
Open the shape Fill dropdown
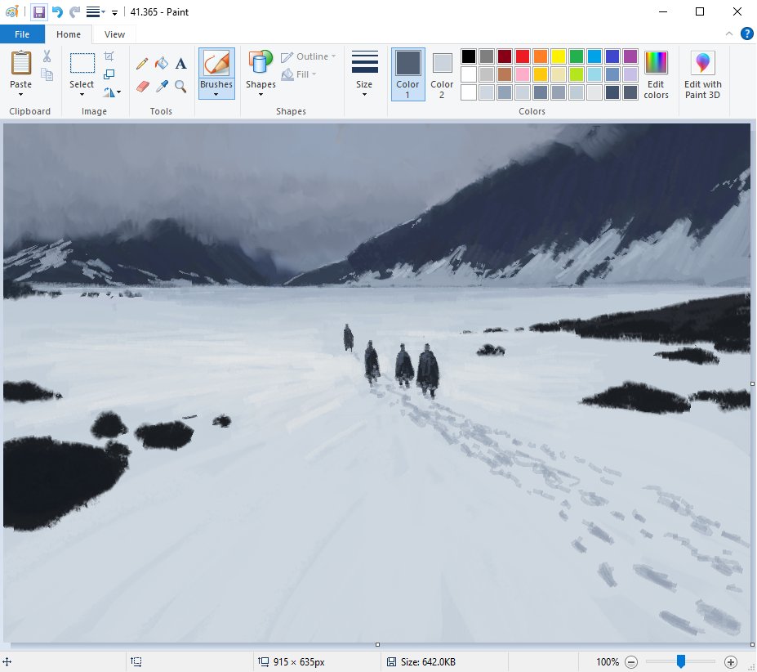300,74
